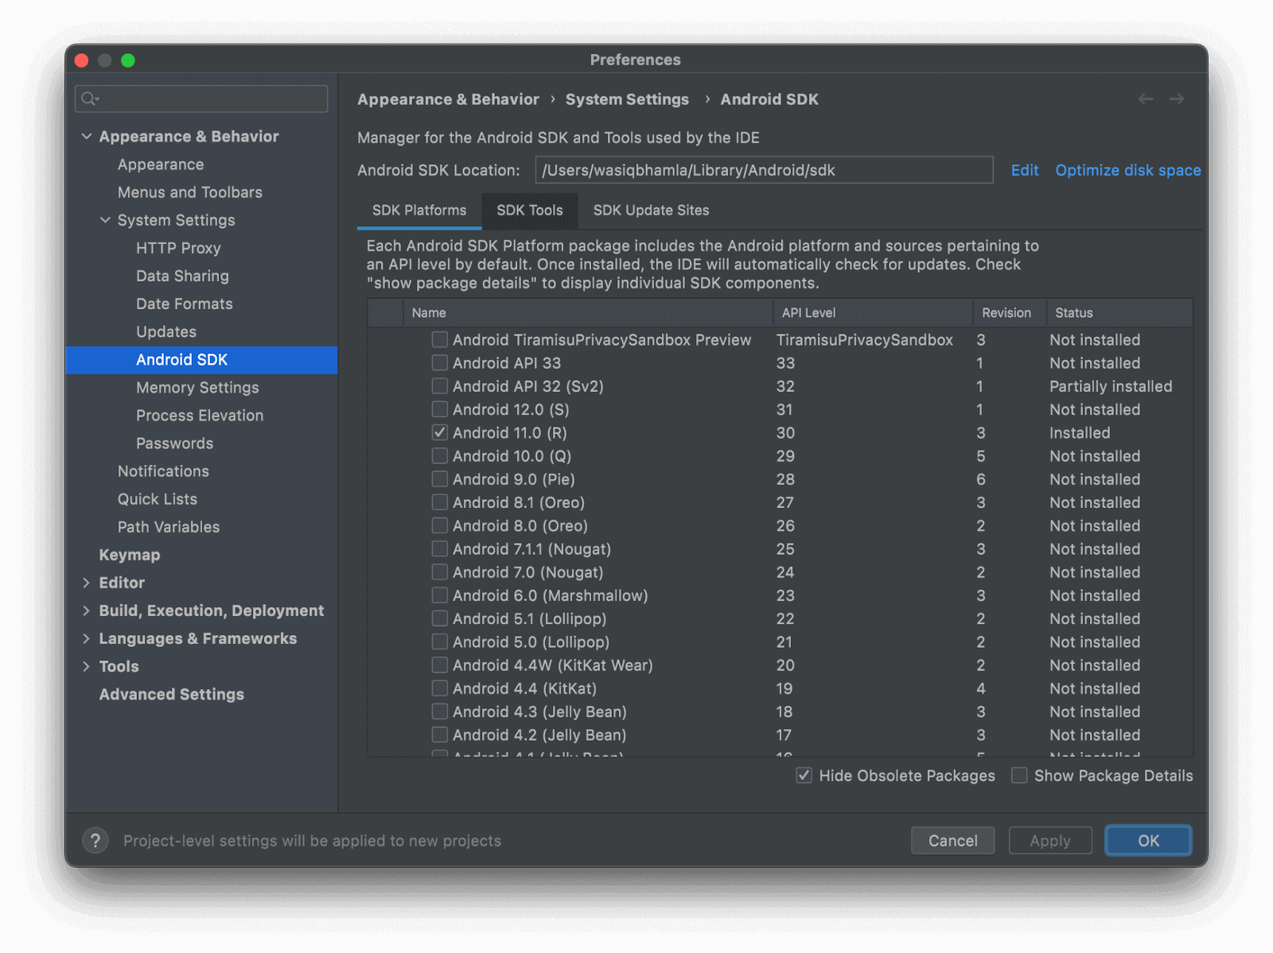
Task: Click the forward navigation arrow
Action: pos(1178,99)
